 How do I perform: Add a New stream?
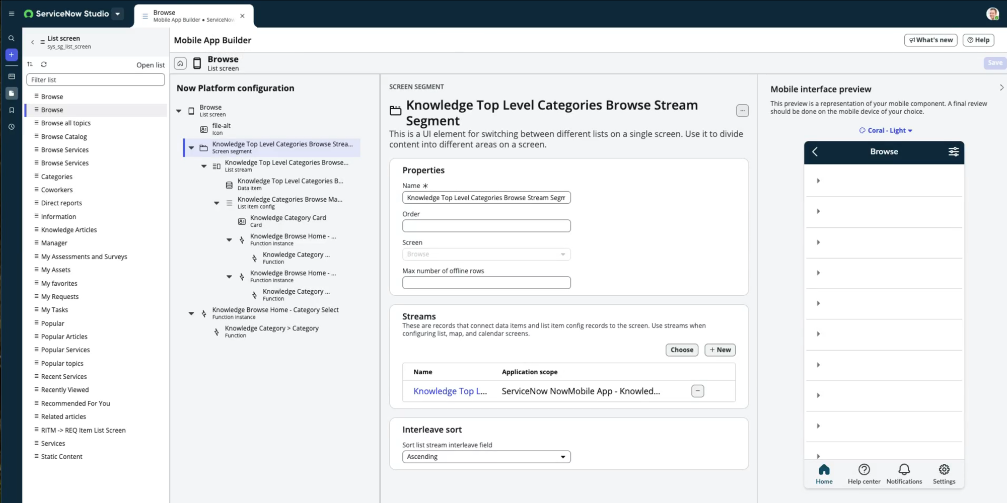point(720,350)
